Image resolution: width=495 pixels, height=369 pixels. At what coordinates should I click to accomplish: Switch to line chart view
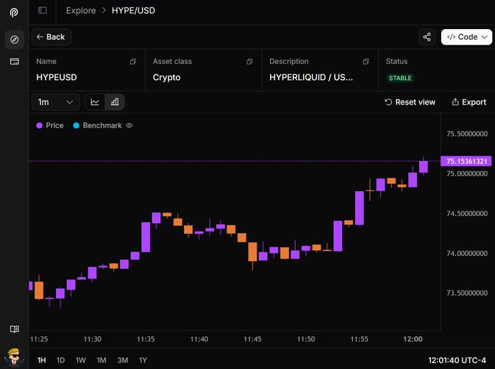tap(95, 102)
